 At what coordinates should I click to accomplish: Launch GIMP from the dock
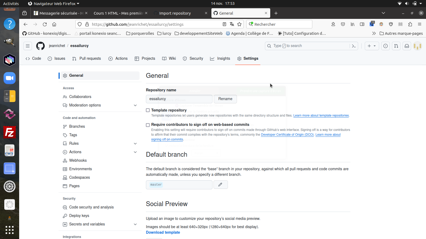10,42
